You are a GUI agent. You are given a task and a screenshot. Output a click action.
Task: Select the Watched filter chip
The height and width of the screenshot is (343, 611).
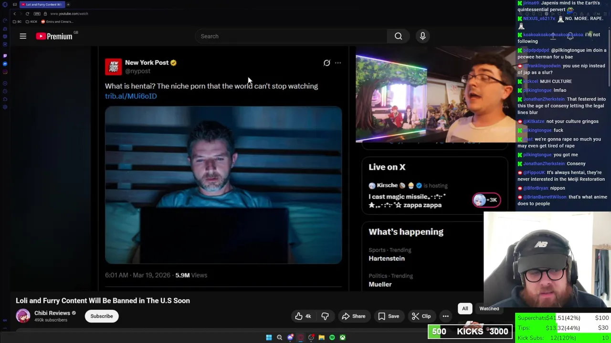point(489,308)
